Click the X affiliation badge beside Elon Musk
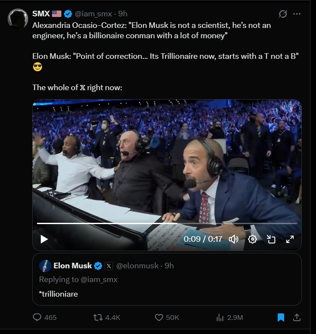The width and height of the screenshot is (316, 334). tap(109, 266)
